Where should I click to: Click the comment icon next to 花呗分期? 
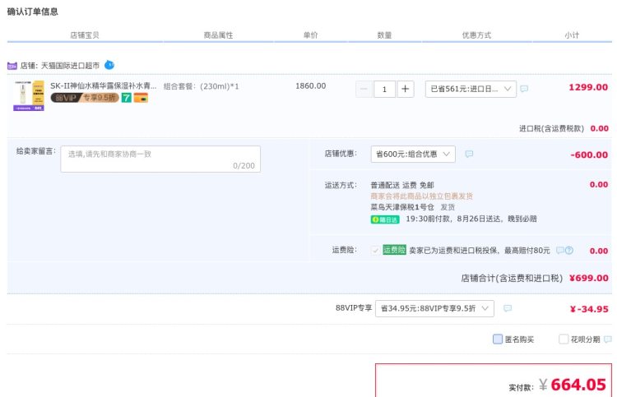(x=608, y=339)
